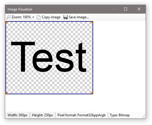Click the Save image... label
This screenshot has height=125, width=152.
79,17
